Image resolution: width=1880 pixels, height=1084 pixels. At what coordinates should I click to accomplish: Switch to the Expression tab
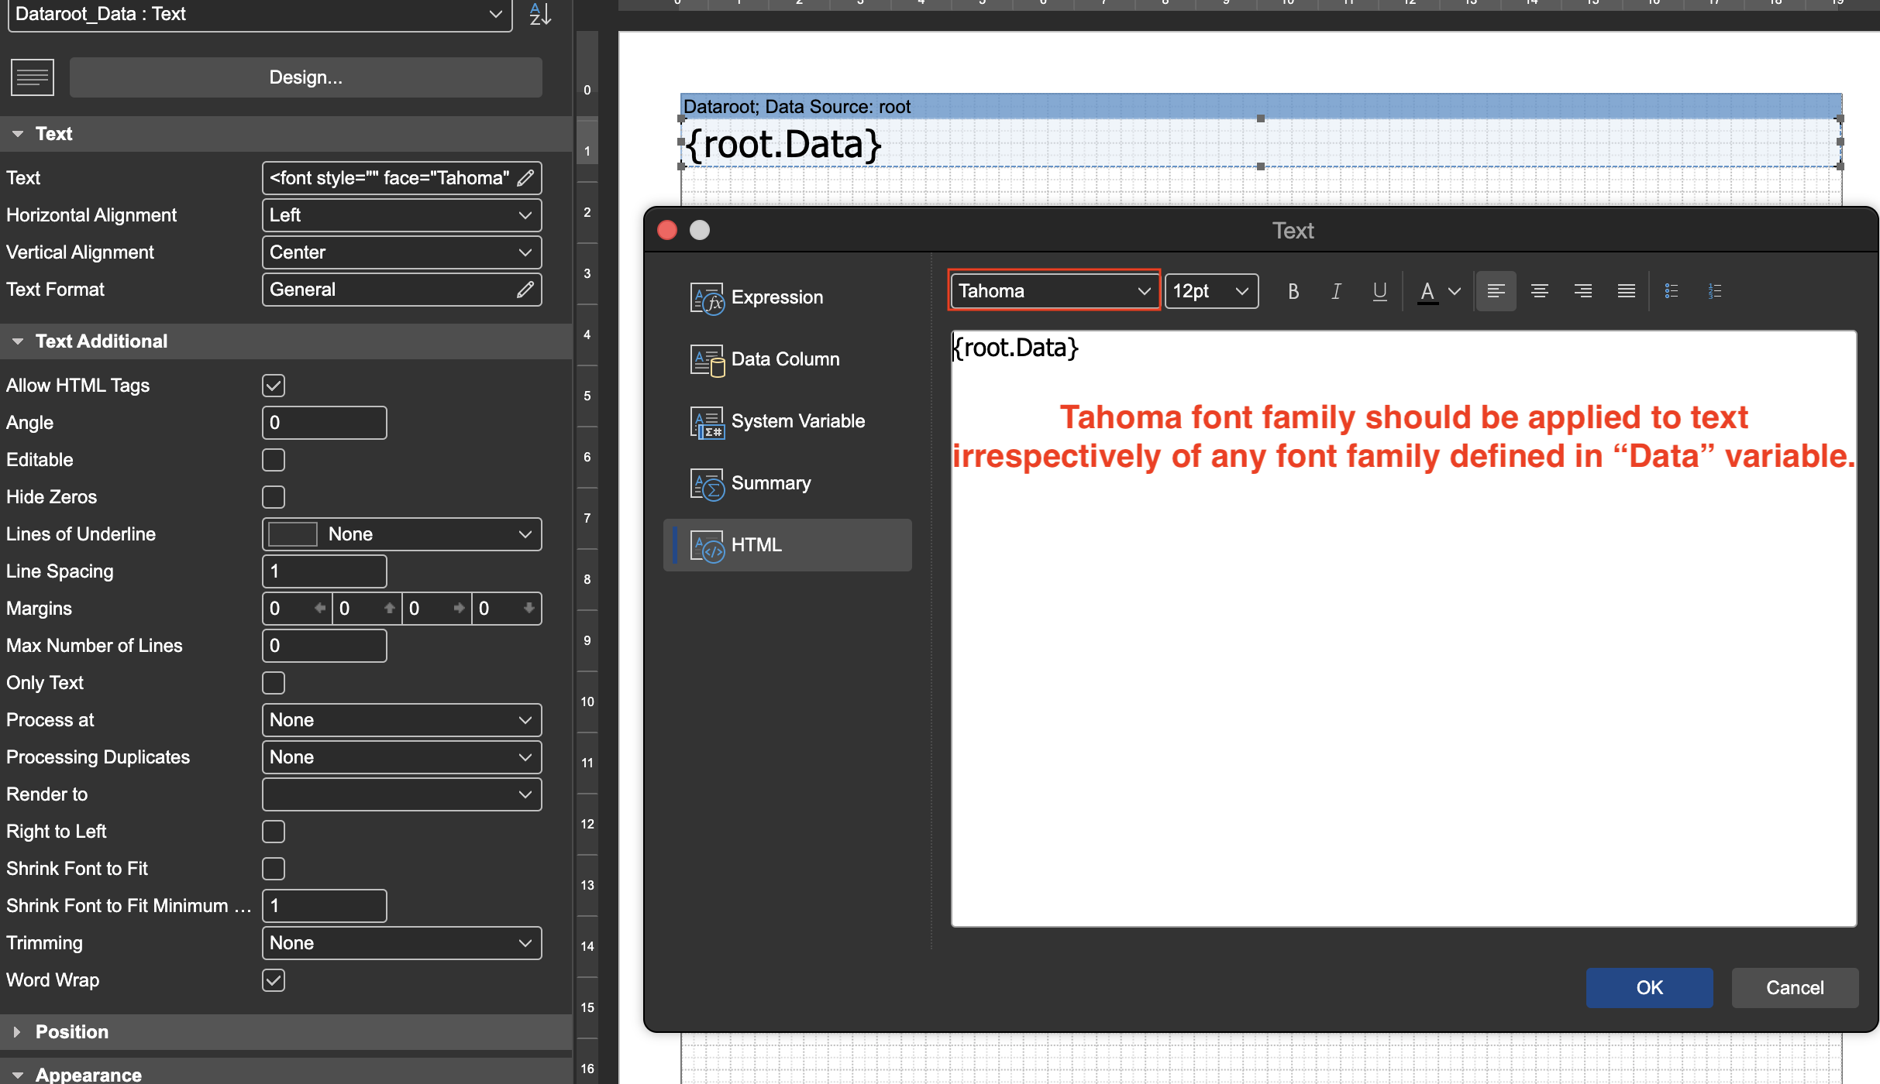[787, 297]
